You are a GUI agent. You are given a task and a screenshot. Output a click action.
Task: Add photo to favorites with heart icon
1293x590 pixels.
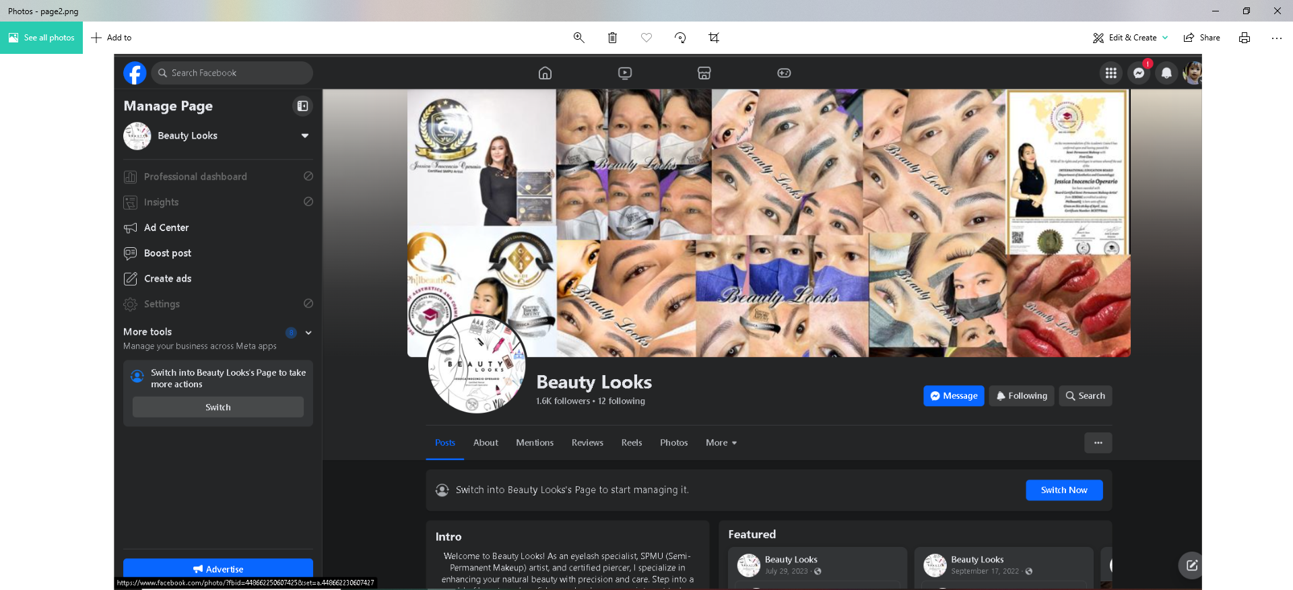(x=646, y=38)
